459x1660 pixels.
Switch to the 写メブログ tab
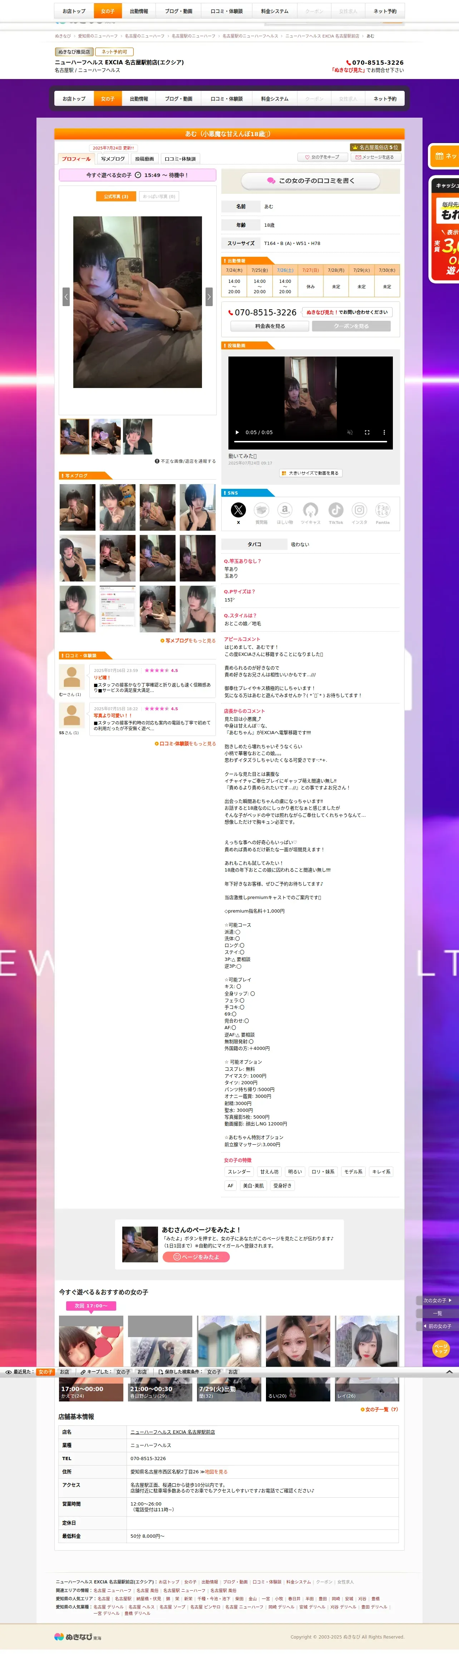pos(113,158)
